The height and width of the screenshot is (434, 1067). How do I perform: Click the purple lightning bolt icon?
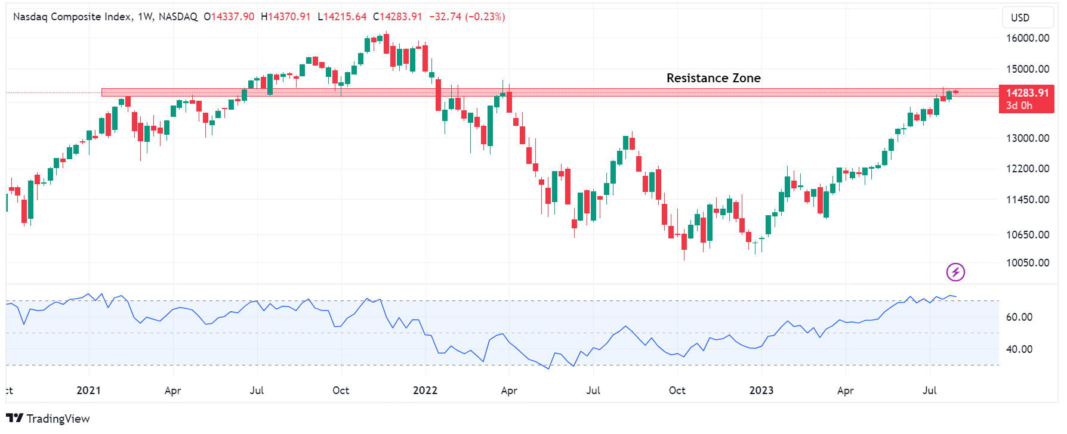[955, 272]
